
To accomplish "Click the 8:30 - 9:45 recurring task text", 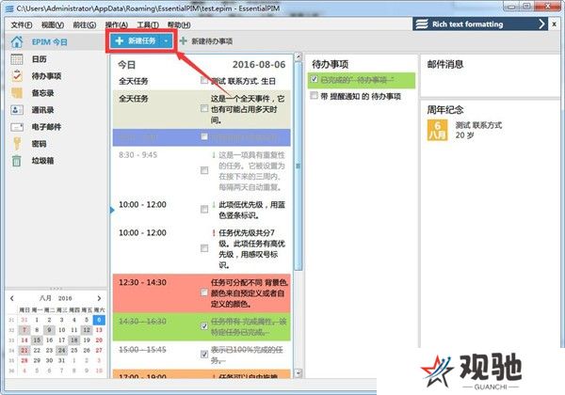I will tap(251, 171).
